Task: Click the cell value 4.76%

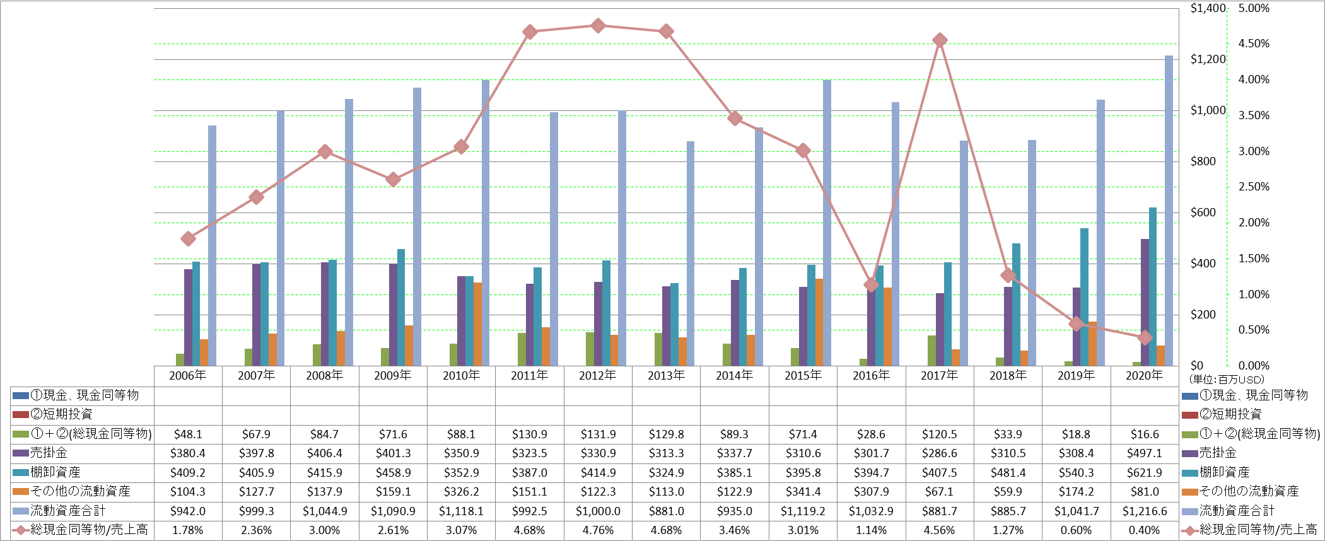Action: (598, 530)
